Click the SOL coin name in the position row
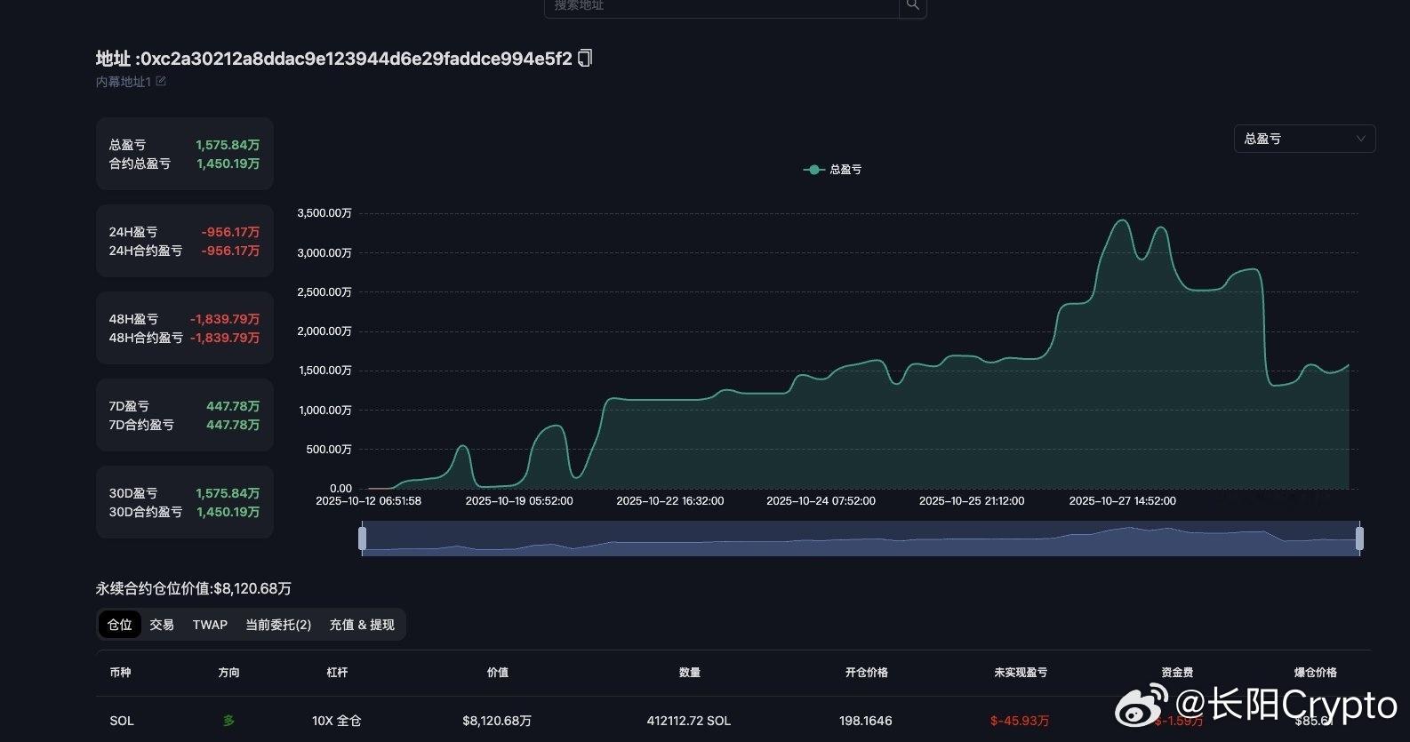1410x742 pixels. click(122, 721)
